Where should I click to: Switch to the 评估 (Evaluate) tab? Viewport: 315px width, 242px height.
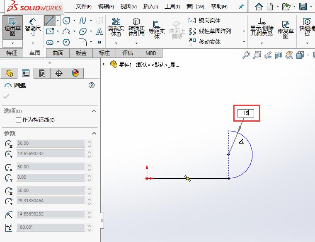point(127,53)
